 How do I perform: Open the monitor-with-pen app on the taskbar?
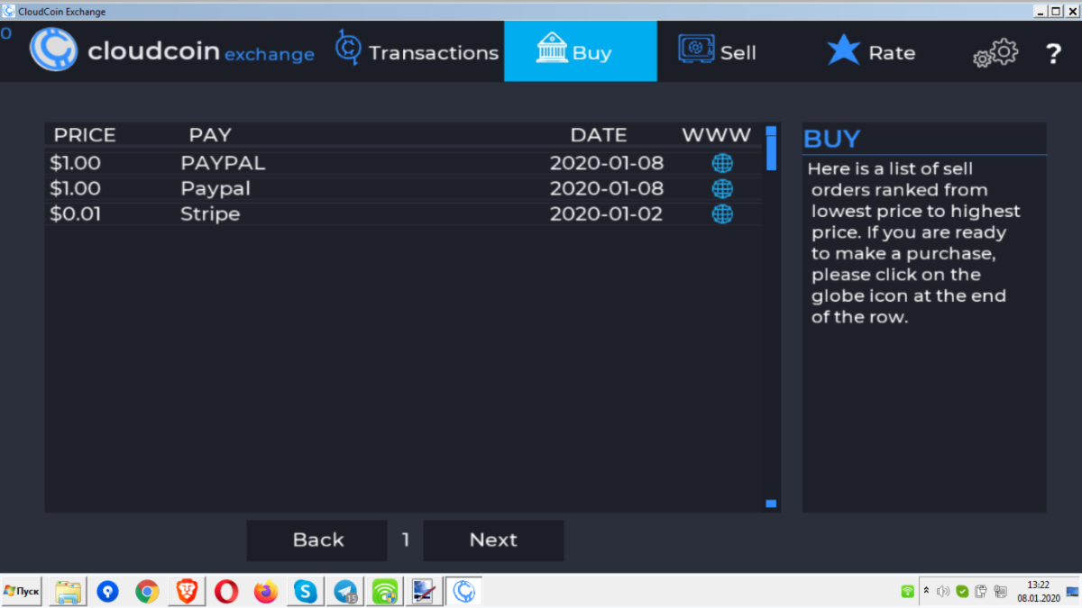coord(425,592)
